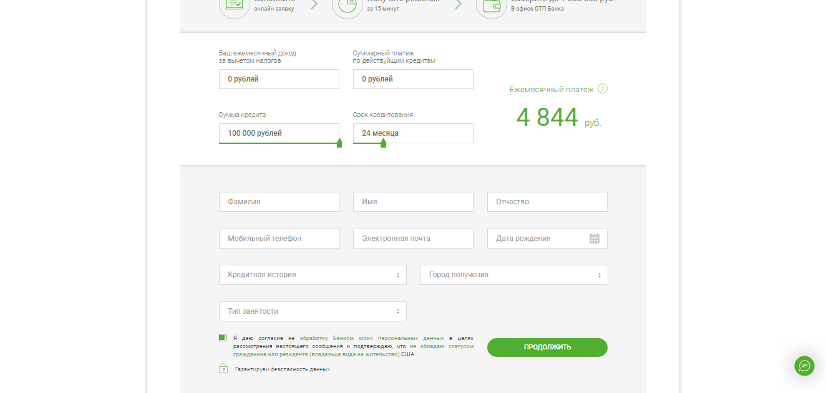Toggle the personal data consent checkbox
Screen dimensions: 826x393
click(x=223, y=338)
